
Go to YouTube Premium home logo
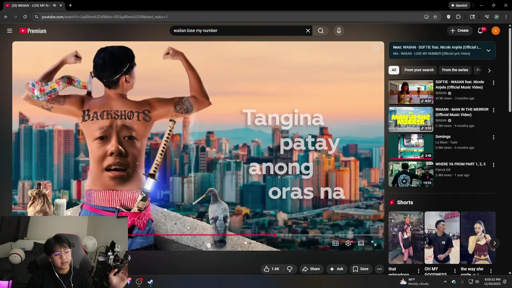pos(33,31)
